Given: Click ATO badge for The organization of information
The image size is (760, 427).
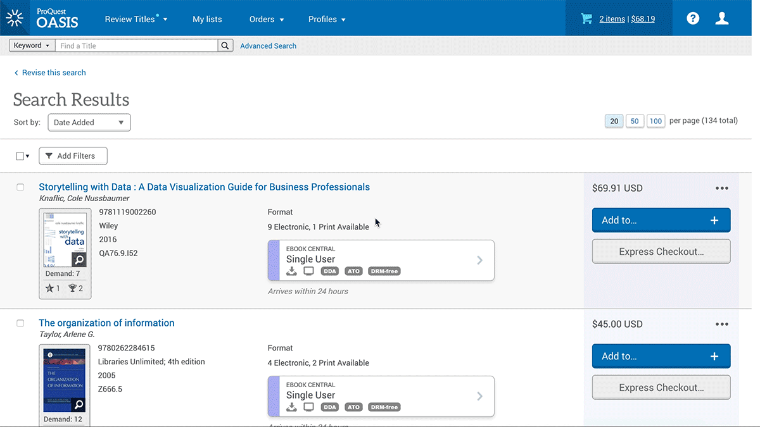Looking at the screenshot, I should pos(353,407).
